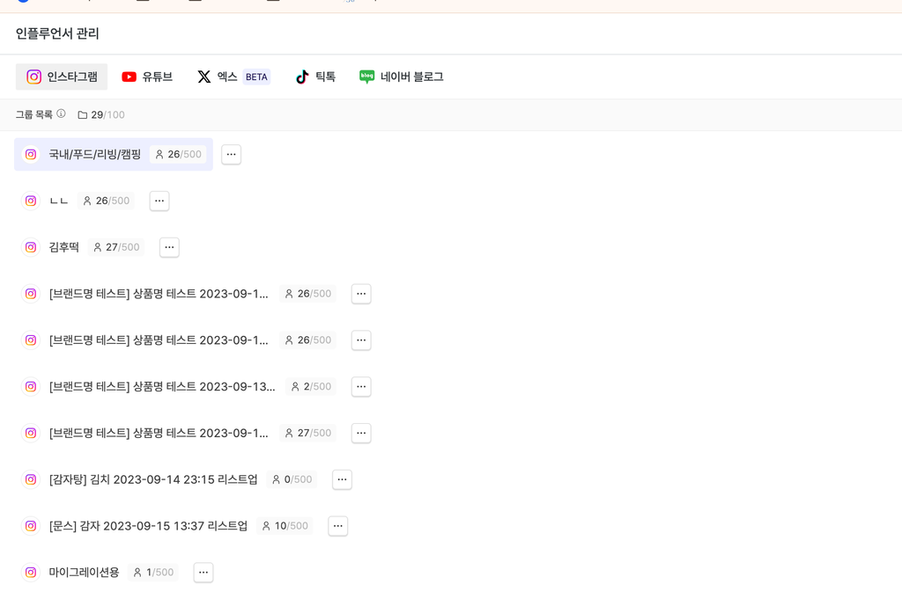
Task: Open more options for the 2/500 member group
Action: (361, 386)
